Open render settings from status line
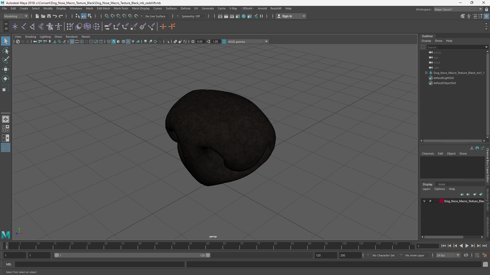Screen dimensions: 490x275 coord(238,16)
